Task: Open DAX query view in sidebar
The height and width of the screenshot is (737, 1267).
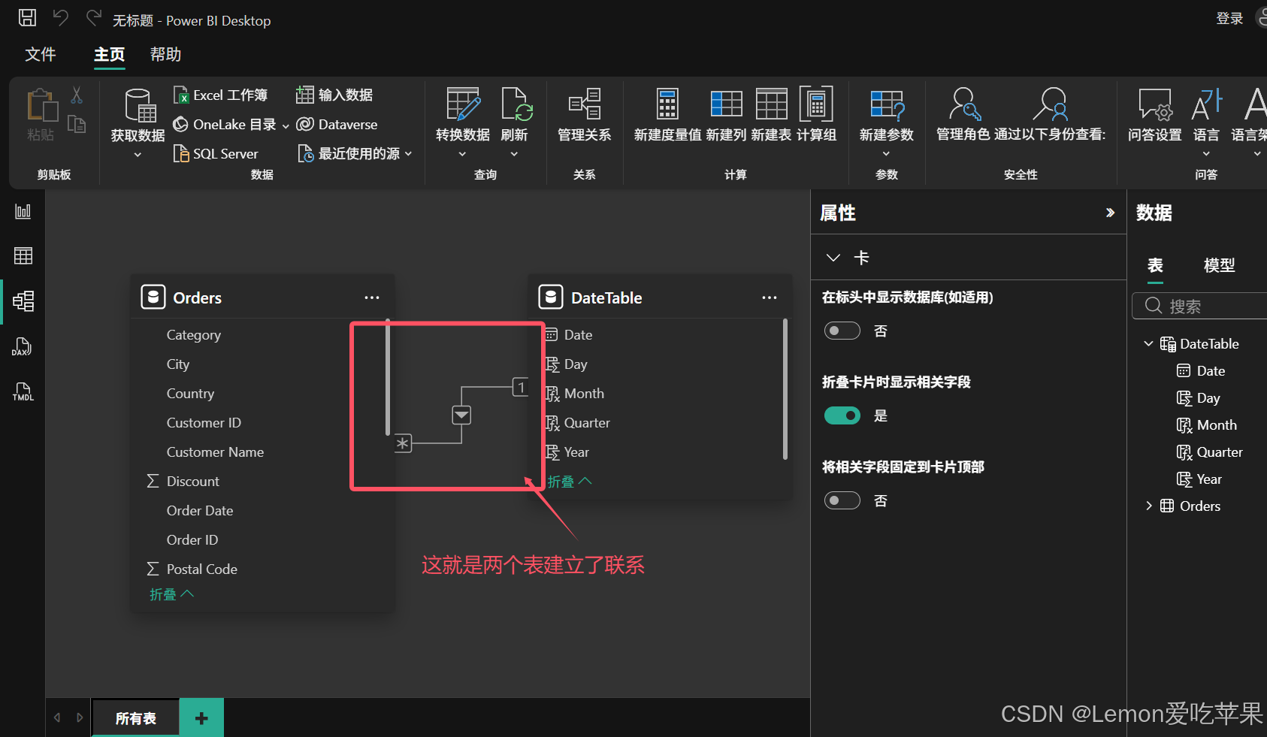Action: tap(22, 346)
